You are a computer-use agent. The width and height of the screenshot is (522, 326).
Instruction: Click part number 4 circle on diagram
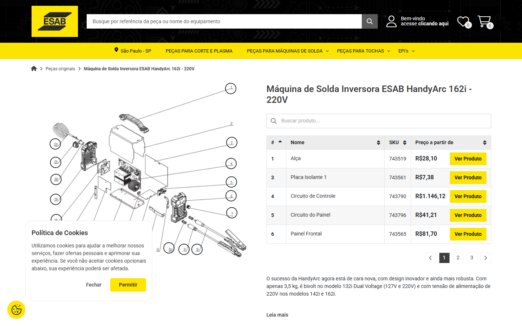tap(231, 163)
